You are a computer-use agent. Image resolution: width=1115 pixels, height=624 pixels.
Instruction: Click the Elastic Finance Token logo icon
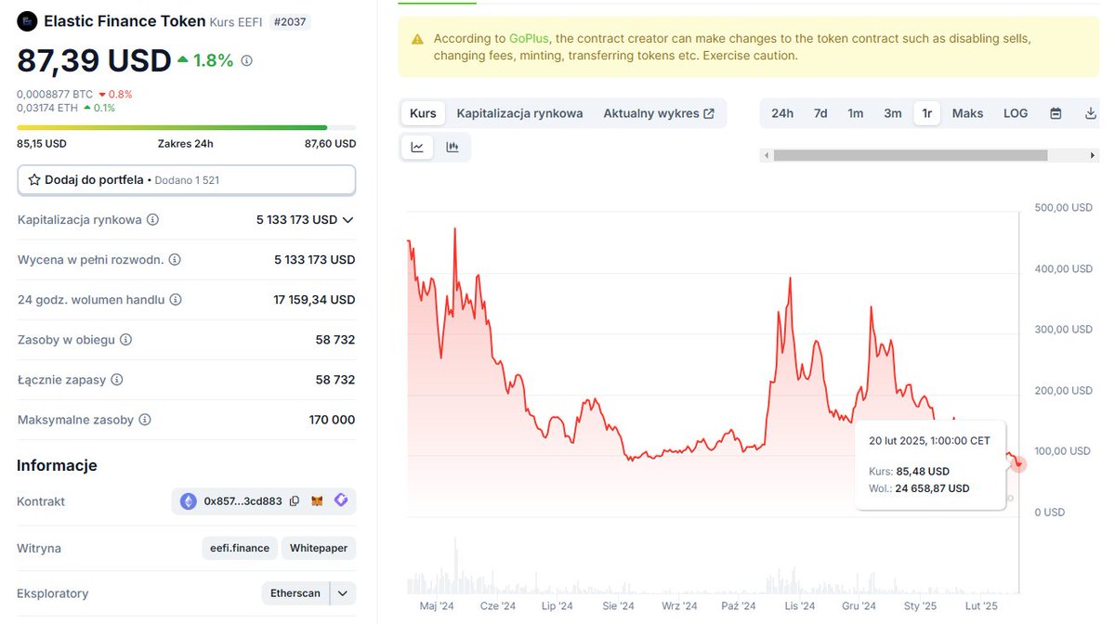pos(28,20)
